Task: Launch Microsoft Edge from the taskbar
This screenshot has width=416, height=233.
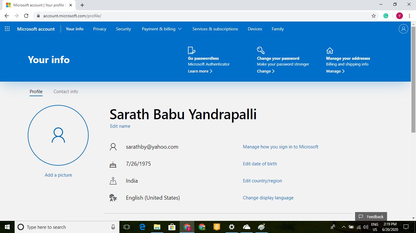Action: click(142, 227)
